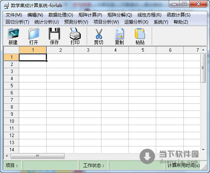The image size is (210, 173).
Task: Click the cell at row 9 column 5
Action: point(142,114)
